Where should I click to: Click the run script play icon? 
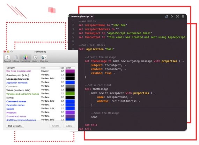tap(172, 16)
